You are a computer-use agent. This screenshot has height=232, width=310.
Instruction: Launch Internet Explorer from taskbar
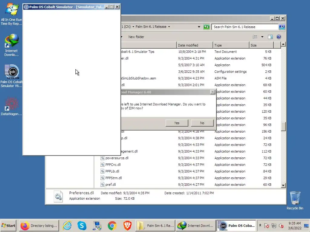[x=67, y=225]
